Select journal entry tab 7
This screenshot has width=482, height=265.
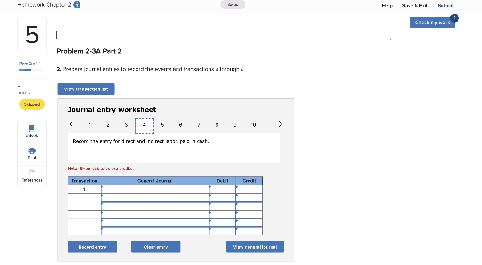coord(199,125)
